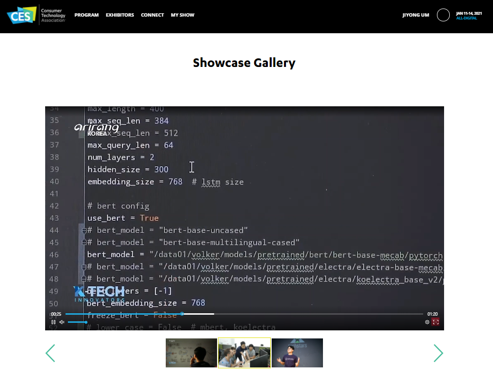Go to previous gallery item
This screenshot has height=384, width=493.
[x=51, y=353]
